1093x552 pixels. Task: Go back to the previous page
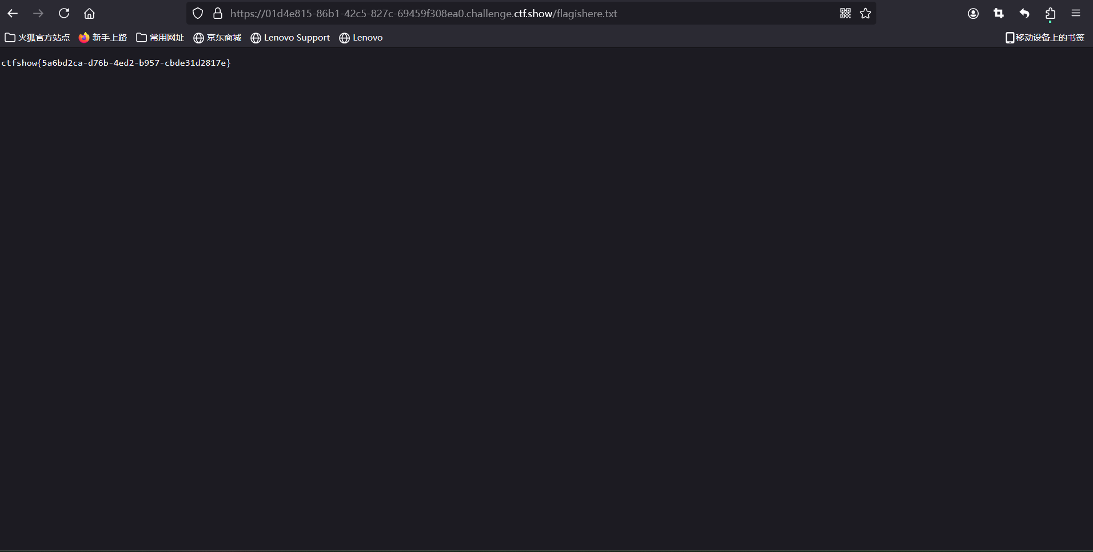13,13
